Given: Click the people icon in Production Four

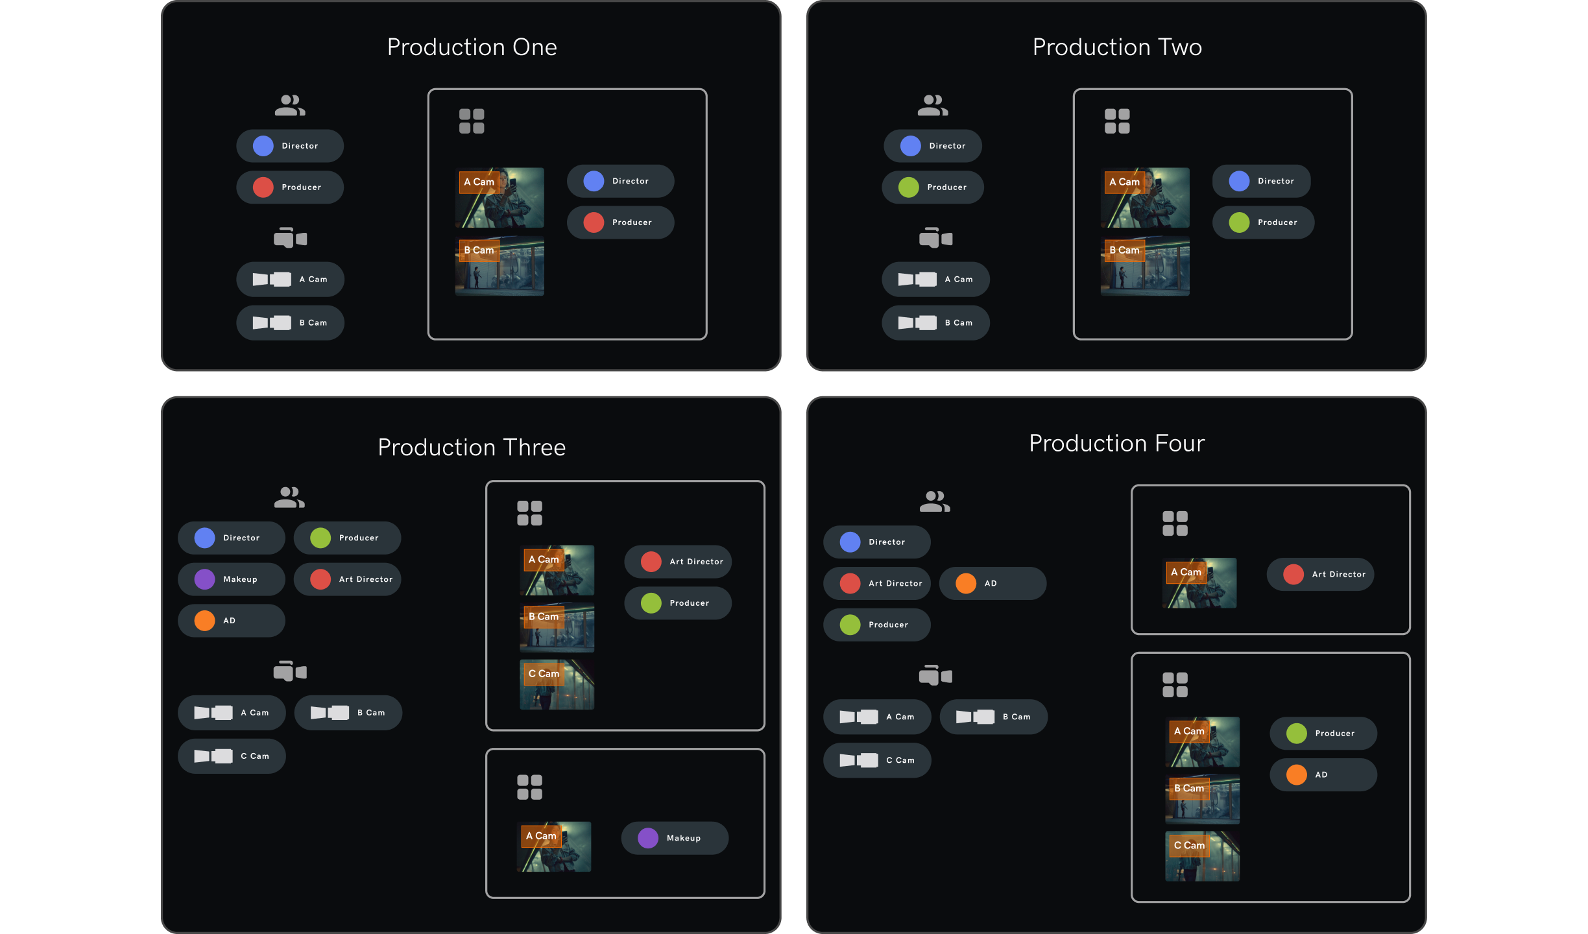Looking at the screenshot, I should coord(935,501).
